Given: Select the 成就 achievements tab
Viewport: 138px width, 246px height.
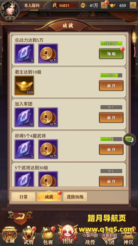Looking at the screenshot, I should [x=49, y=197].
